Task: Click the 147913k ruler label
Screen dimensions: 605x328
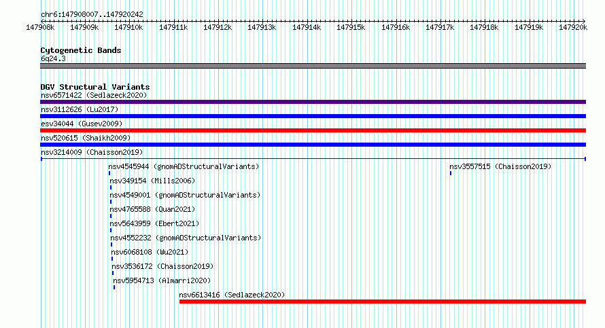Action: click(x=262, y=27)
